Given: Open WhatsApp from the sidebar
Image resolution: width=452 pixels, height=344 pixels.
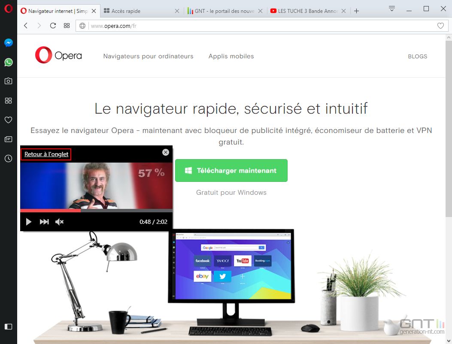Looking at the screenshot, I should tap(8, 62).
